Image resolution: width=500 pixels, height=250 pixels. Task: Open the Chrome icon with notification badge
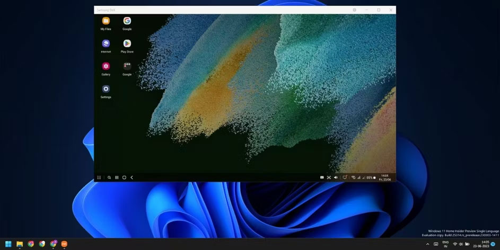pos(53,244)
